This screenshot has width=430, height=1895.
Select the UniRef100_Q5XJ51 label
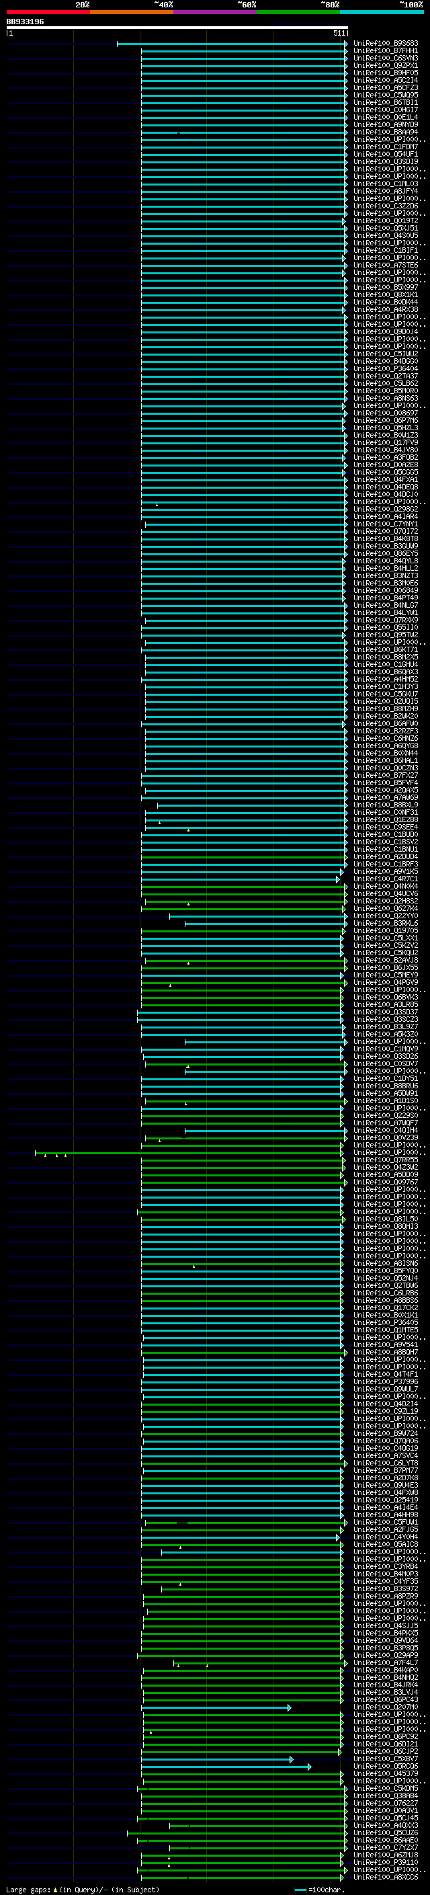(386, 228)
